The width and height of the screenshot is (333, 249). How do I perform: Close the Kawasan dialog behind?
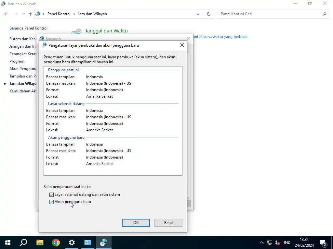click(x=188, y=39)
